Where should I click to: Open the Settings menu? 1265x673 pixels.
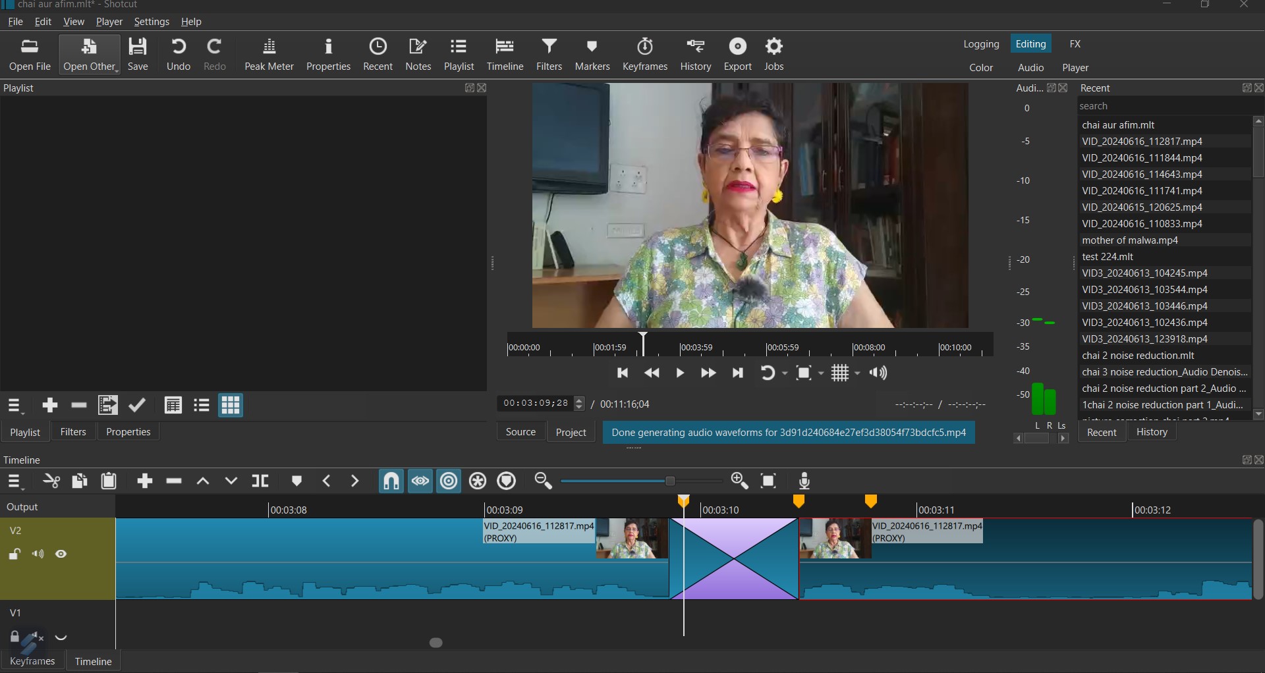[152, 22]
